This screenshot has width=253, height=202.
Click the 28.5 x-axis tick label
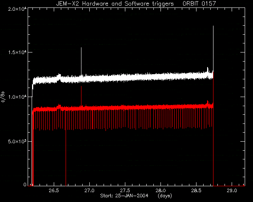point(196,191)
